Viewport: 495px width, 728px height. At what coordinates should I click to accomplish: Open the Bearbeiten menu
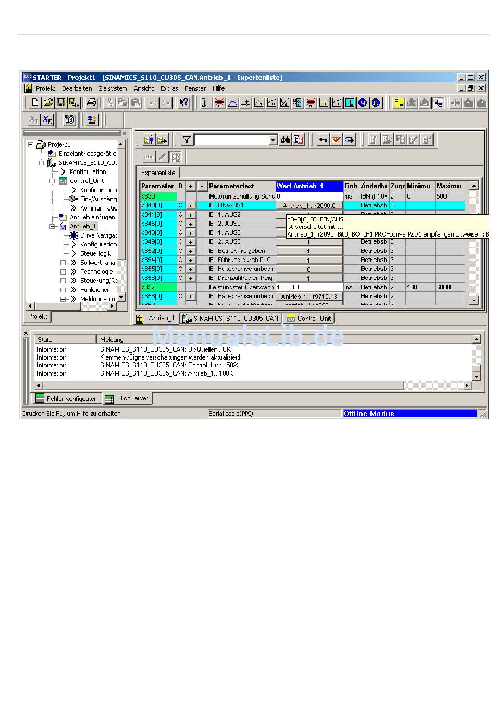pyautogui.click(x=77, y=89)
